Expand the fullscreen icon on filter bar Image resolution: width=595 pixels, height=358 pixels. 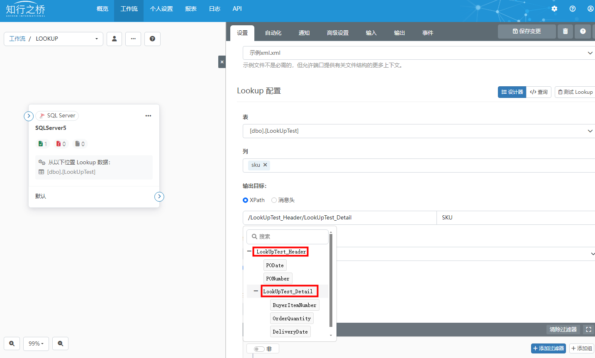coord(588,329)
